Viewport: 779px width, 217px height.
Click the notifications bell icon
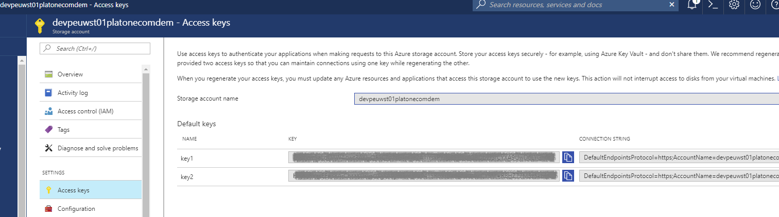coord(693,5)
